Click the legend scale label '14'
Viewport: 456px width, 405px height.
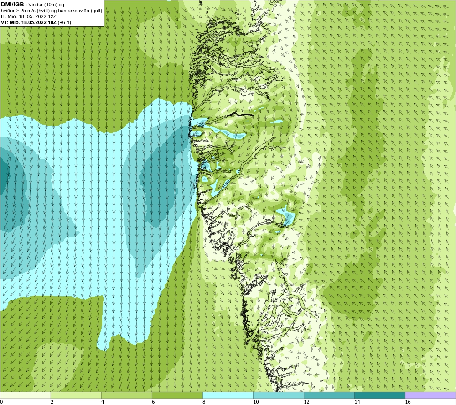click(357, 402)
